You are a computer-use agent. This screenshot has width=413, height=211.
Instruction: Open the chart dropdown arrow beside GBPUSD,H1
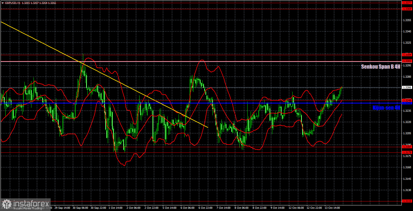point(3,3)
